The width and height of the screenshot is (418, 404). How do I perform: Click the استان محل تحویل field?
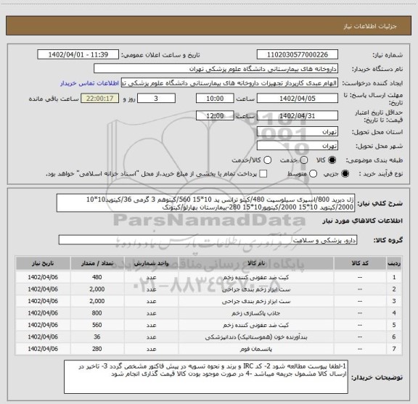(x=298, y=132)
